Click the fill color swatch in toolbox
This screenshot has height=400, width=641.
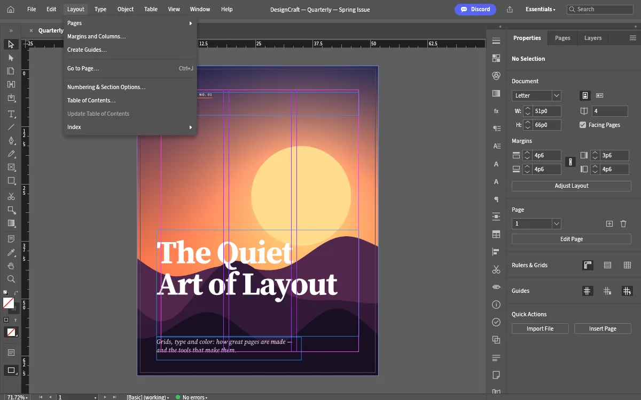coord(9,303)
